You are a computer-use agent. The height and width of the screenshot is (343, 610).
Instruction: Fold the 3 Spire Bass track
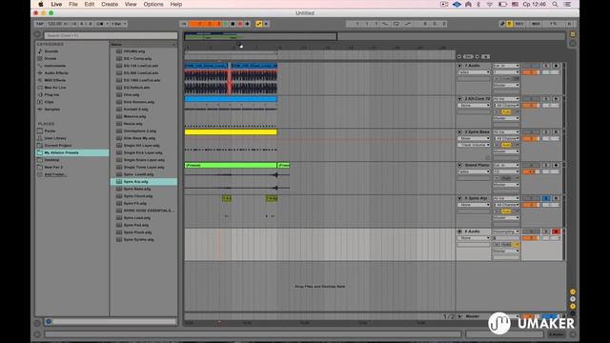[x=459, y=132]
